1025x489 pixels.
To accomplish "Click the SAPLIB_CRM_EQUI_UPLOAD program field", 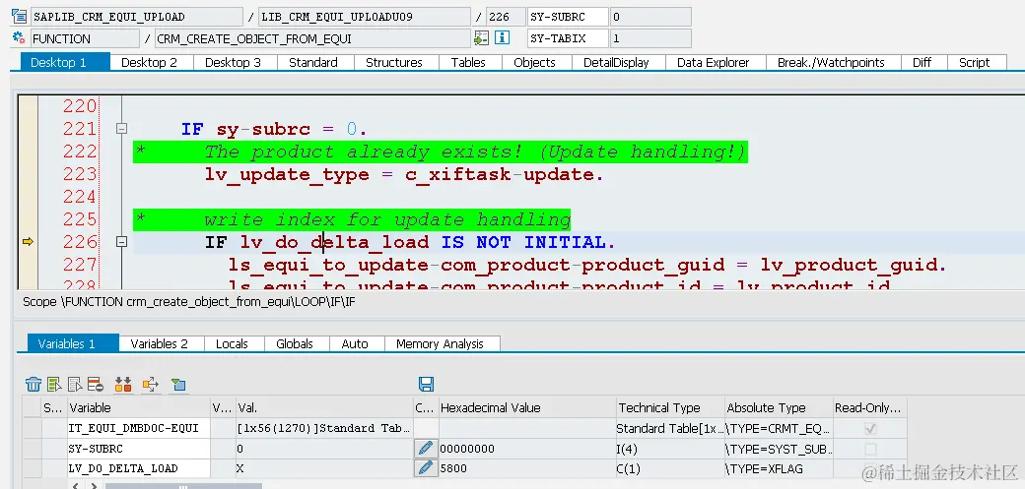I will tap(137, 17).
